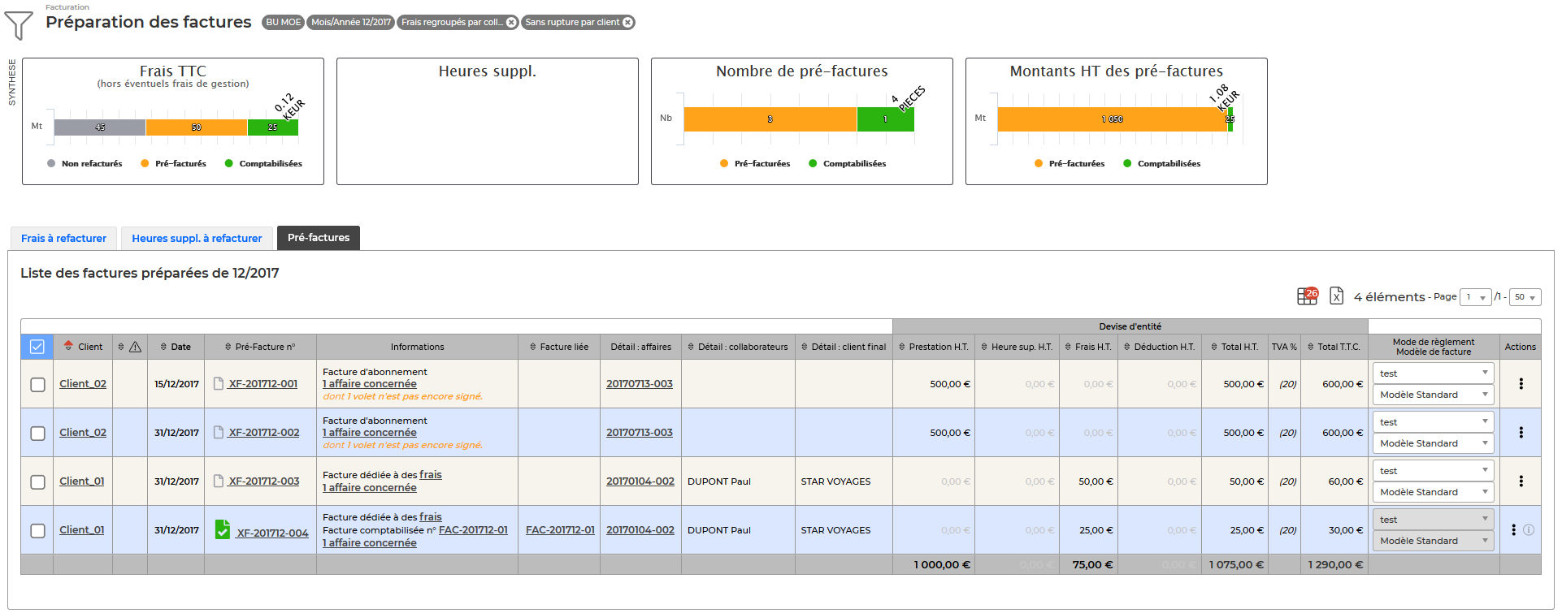This screenshot has height=613, width=1562.
Task: Open column chooser grid icon with badge 26
Action: 1308,296
